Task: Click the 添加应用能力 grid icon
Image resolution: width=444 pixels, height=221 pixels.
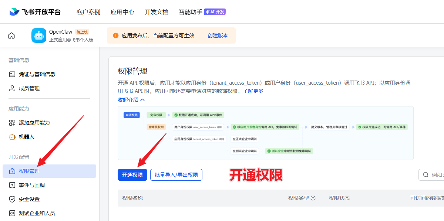Action: click(x=12, y=123)
